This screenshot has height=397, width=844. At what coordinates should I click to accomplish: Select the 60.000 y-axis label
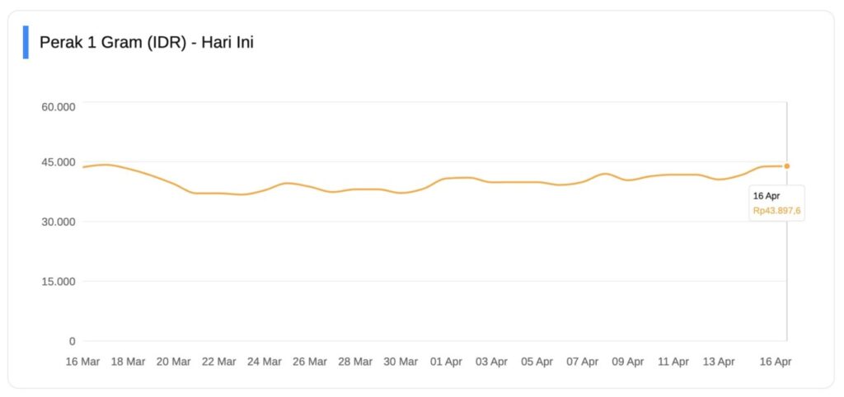tap(59, 106)
